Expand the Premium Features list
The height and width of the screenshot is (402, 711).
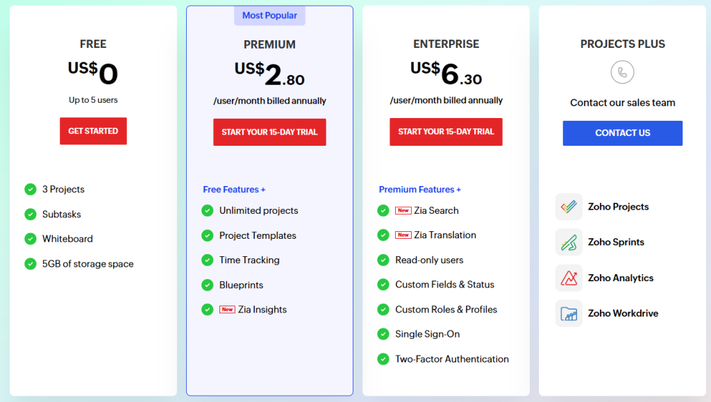pyautogui.click(x=419, y=189)
